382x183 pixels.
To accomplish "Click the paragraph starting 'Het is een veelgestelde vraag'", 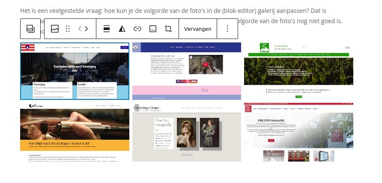I will (x=181, y=21).
